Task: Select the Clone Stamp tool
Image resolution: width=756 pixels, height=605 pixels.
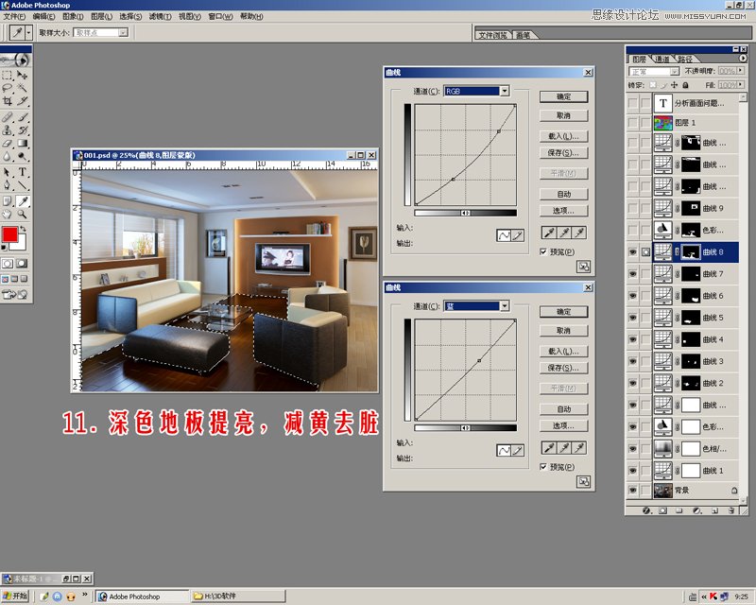Action: [8, 130]
